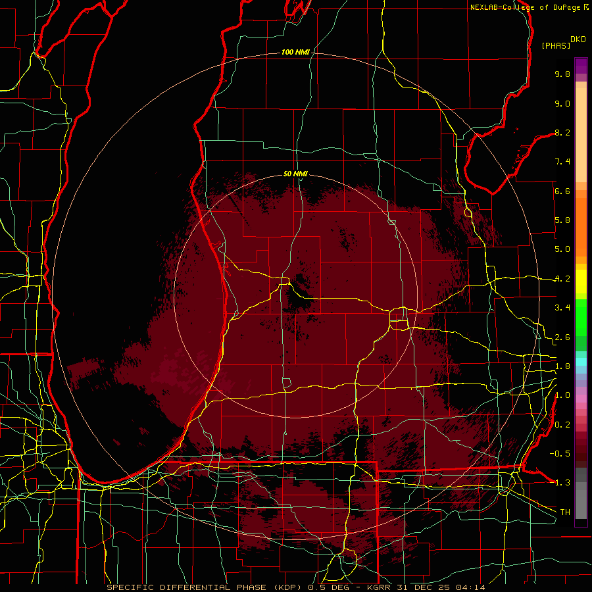Click the -0.5 value on the legend
This screenshot has width=592, height=592.
pyautogui.click(x=560, y=454)
